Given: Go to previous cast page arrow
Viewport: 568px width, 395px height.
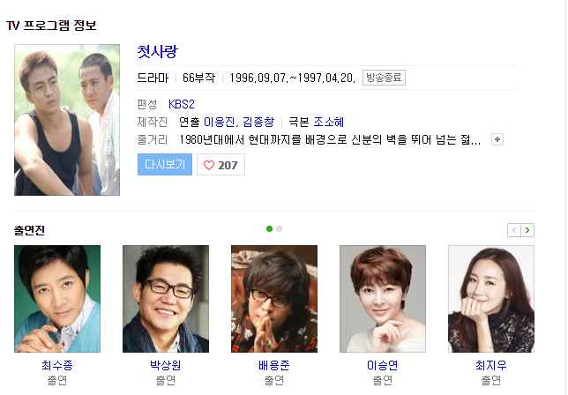Looking at the screenshot, I should (x=514, y=230).
